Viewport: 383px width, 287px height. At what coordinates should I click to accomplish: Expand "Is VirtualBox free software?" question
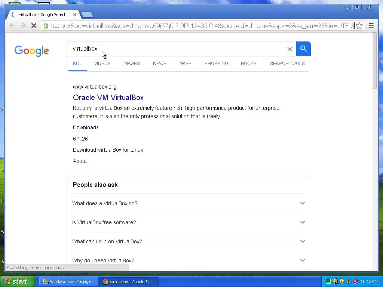pos(189,222)
